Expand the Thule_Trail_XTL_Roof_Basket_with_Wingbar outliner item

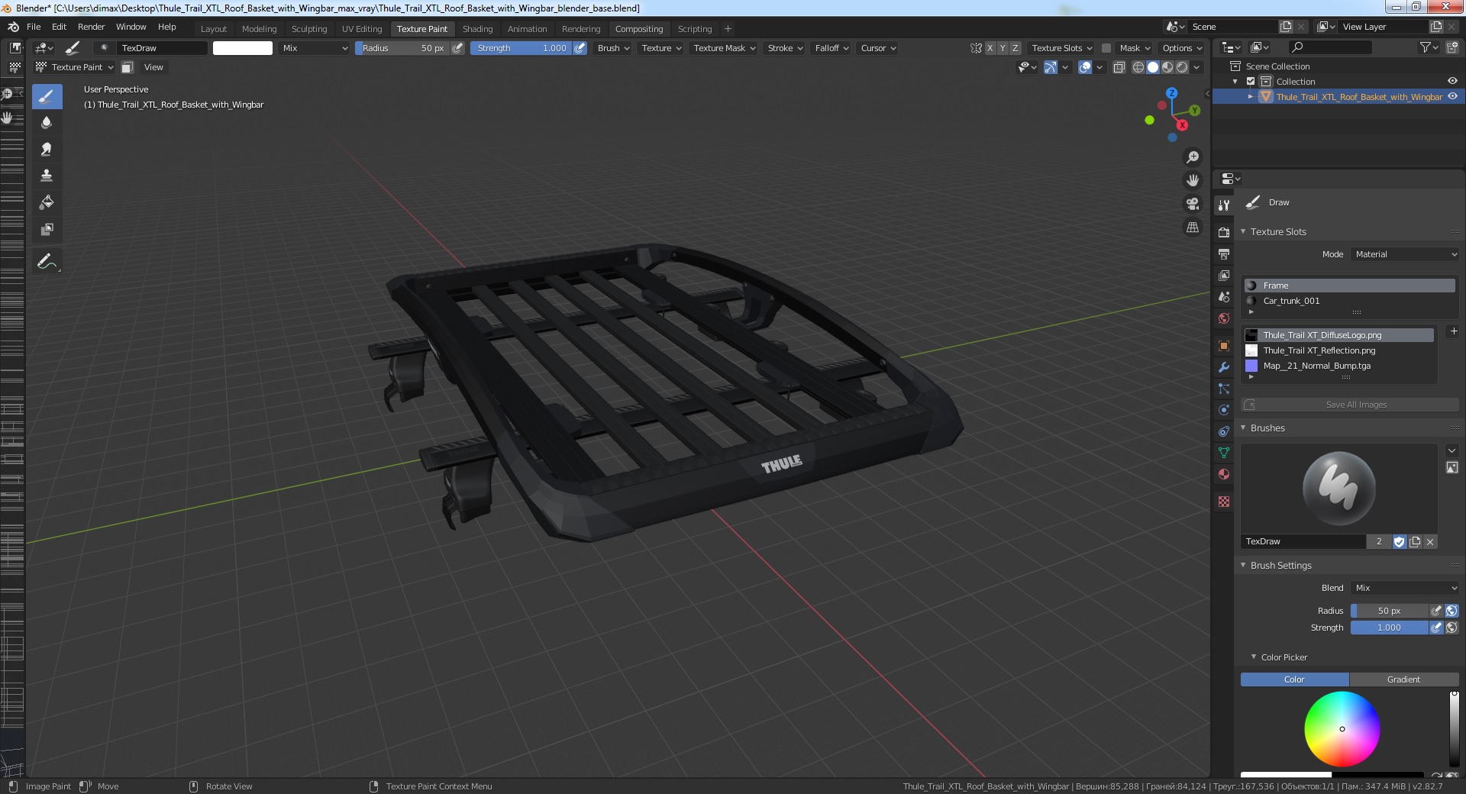(1250, 97)
